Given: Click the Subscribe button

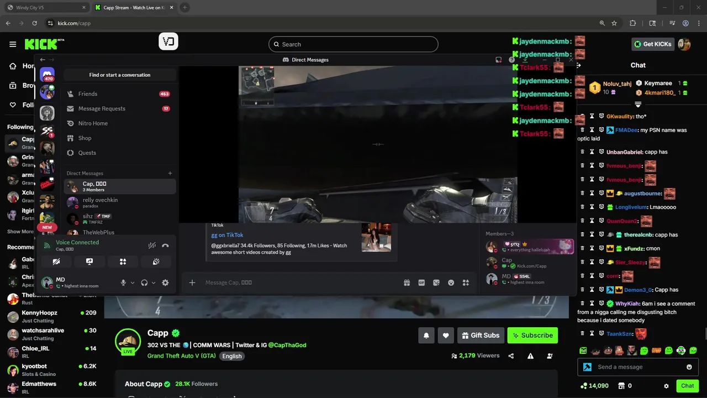Looking at the screenshot, I should pos(532,336).
